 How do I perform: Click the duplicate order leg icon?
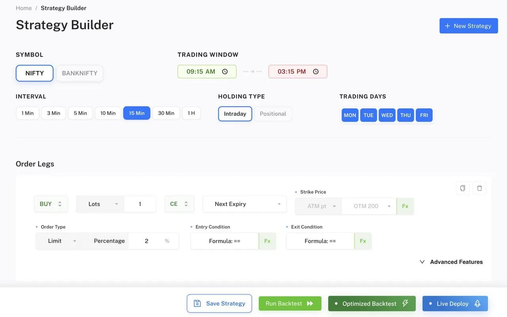pyautogui.click(x=463, y=188)
